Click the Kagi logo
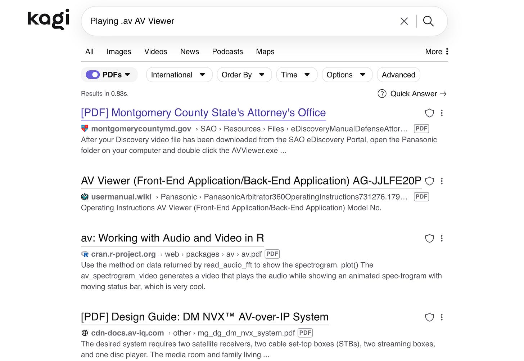 pyautogui.click(x=48, y=19)
